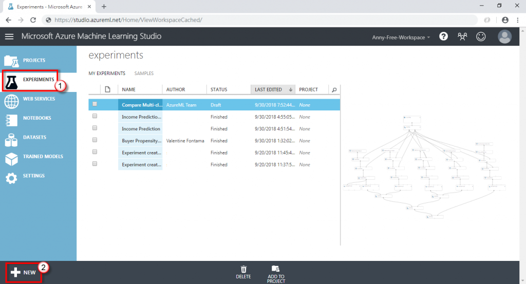
Task: Open the Datasets cylinders icon
Action: tap(11, 140)
